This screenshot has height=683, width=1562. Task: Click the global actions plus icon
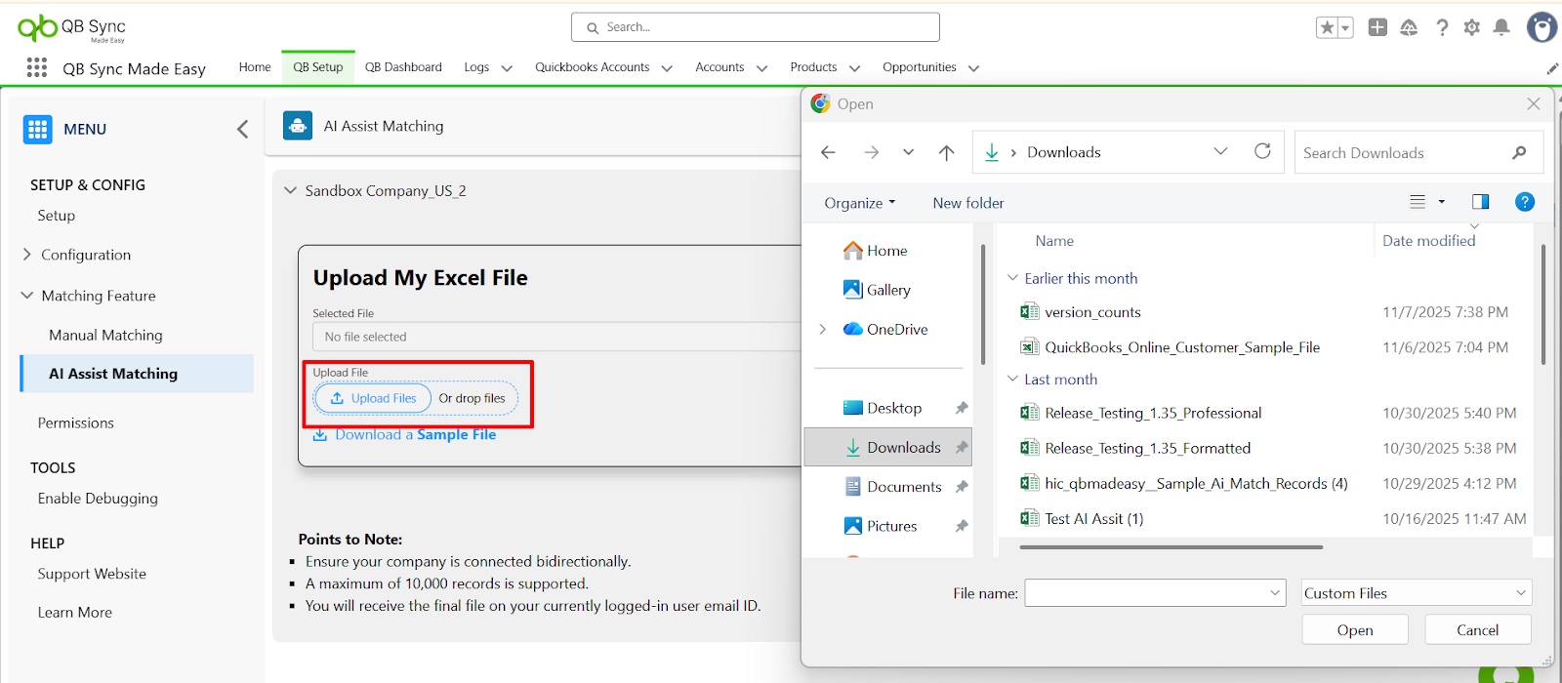tap(1377, 27)
